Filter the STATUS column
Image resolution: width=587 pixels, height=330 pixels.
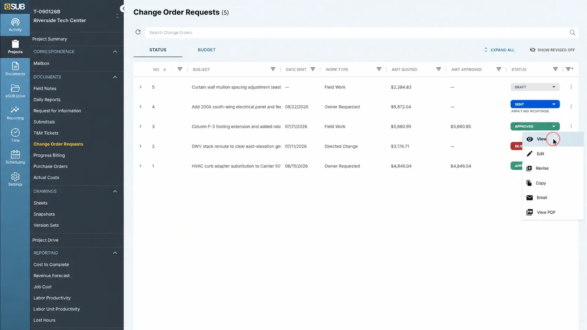click(555, 69)
